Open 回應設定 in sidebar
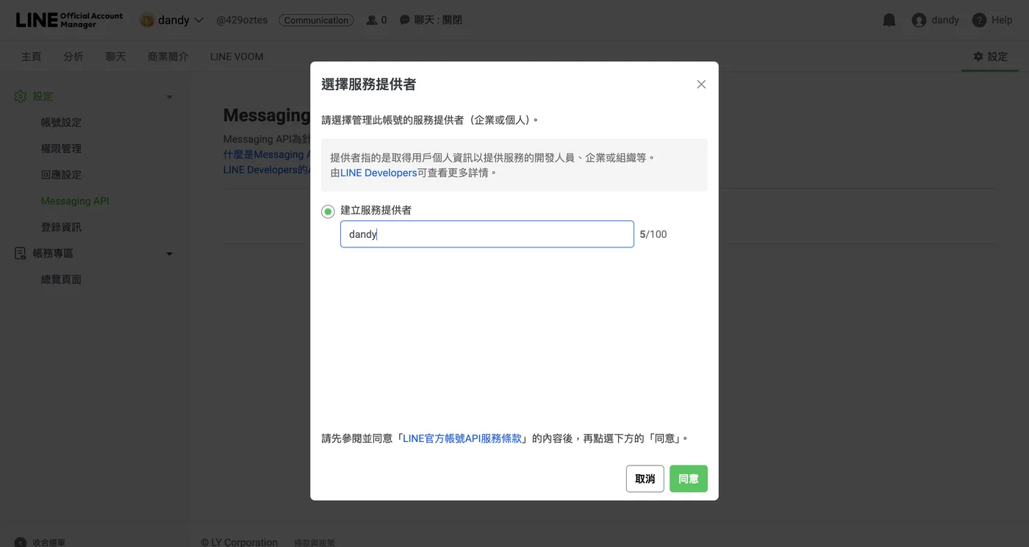Viewport: 1029px width, 547px height. (x=61, y=175)
